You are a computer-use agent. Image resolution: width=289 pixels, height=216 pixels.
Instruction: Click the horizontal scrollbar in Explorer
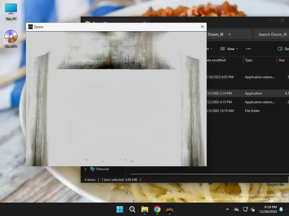pyautogui.click(x=210, y=174)
